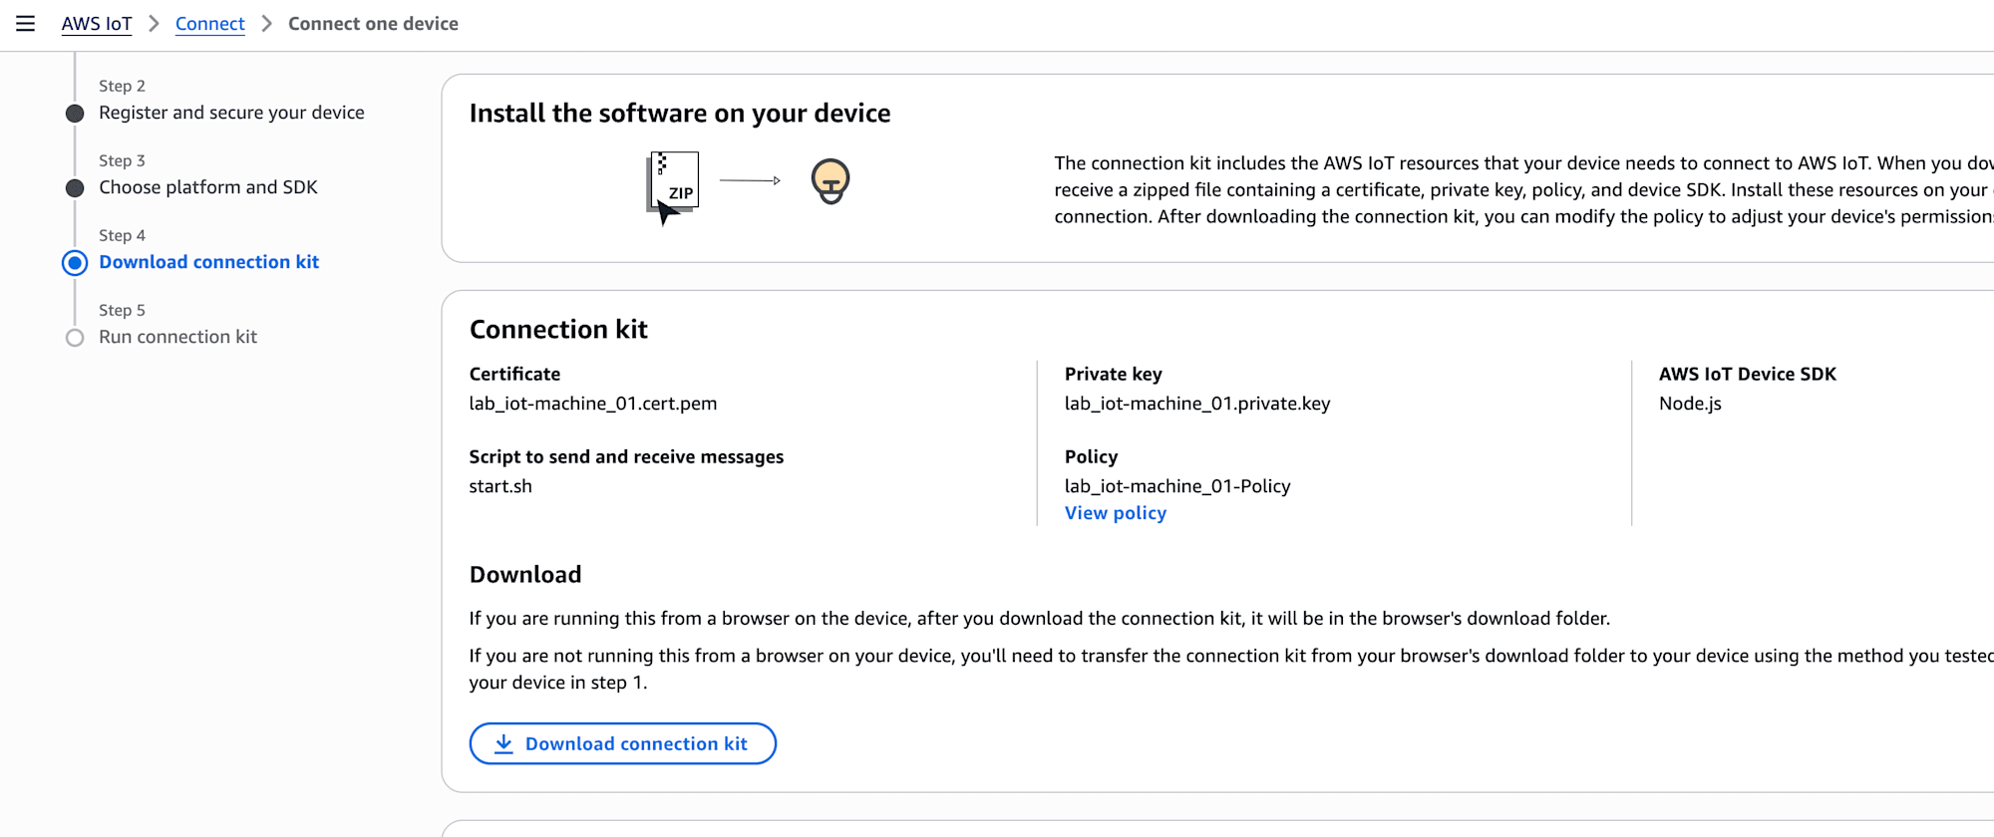
Task: Open the View policy link
Action: [1115, 513]
